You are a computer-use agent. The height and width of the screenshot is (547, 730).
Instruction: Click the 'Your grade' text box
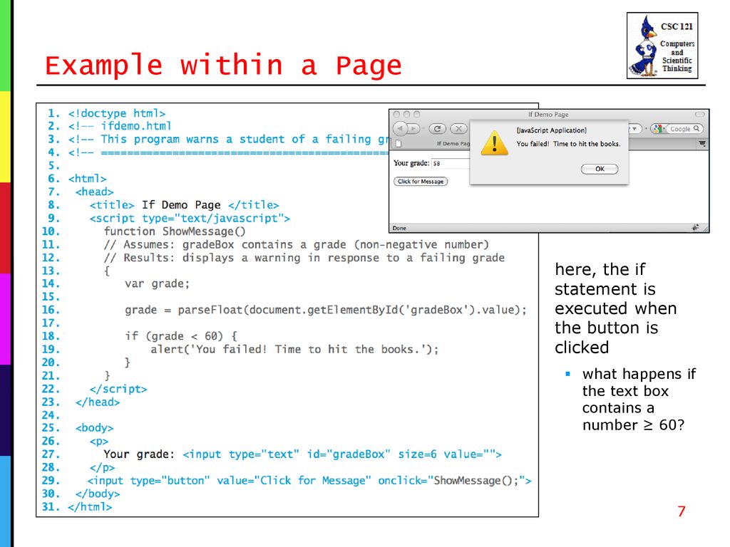click(x=451, y=163)
